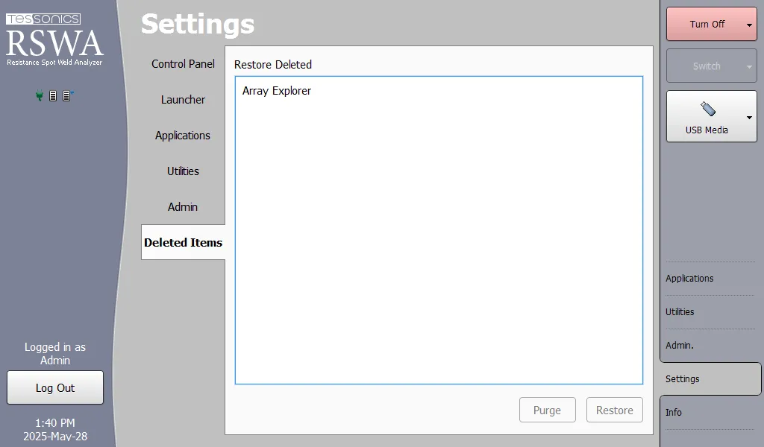Open the Admin settings tab
Screen dimensions: 764x447
[183, 207]
